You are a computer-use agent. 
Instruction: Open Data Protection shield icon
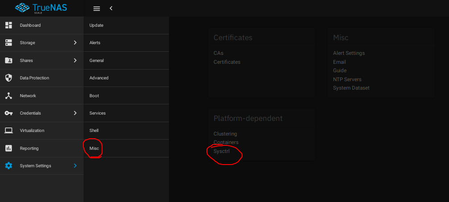point(8,78)
